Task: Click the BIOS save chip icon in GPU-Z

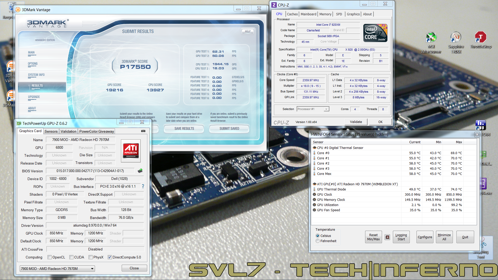Action: tap(140, 171)
